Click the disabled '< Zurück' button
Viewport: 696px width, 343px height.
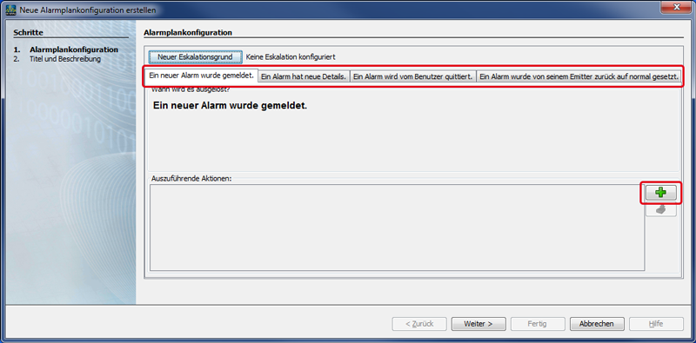419,324
